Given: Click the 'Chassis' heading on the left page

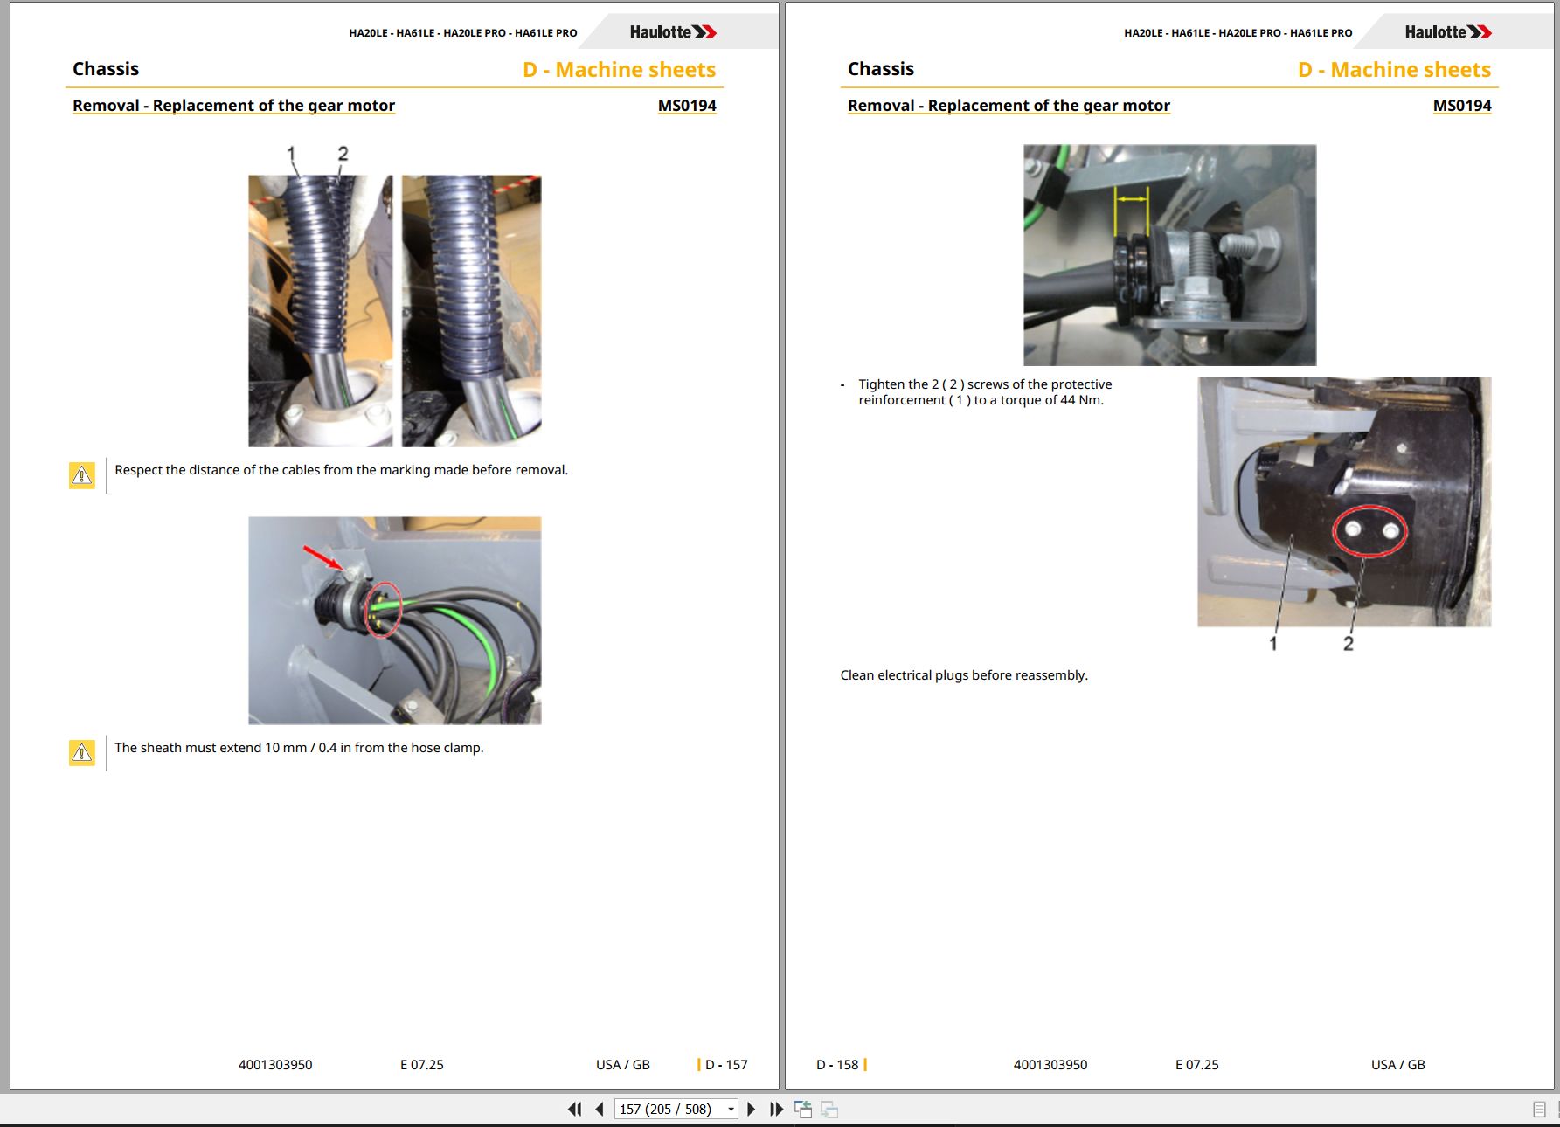Looking at the screenshot, I should tap(106, 69).
